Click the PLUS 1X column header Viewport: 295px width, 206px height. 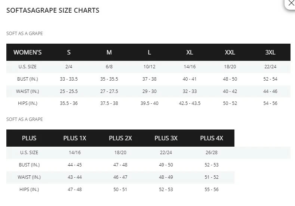75,138
